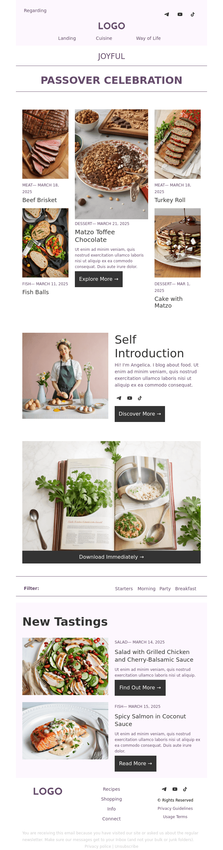This screenshot has width=223, height=850.
Task: Click the Explore More button
Action: 99,279
